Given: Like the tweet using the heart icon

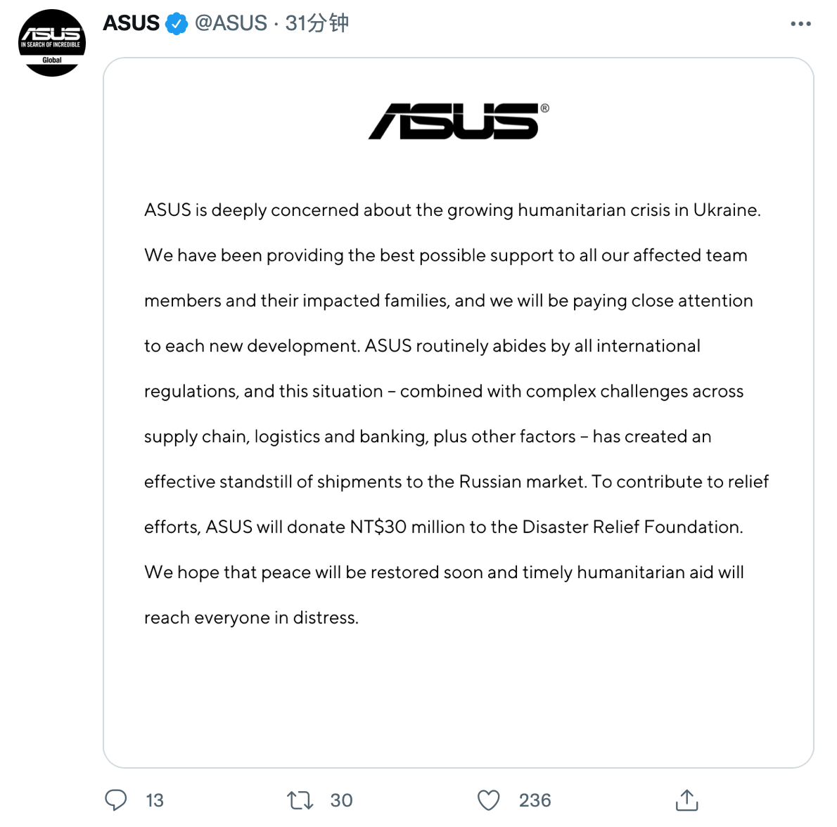Looking at the screenshot, I should click(x=488, y=800).
